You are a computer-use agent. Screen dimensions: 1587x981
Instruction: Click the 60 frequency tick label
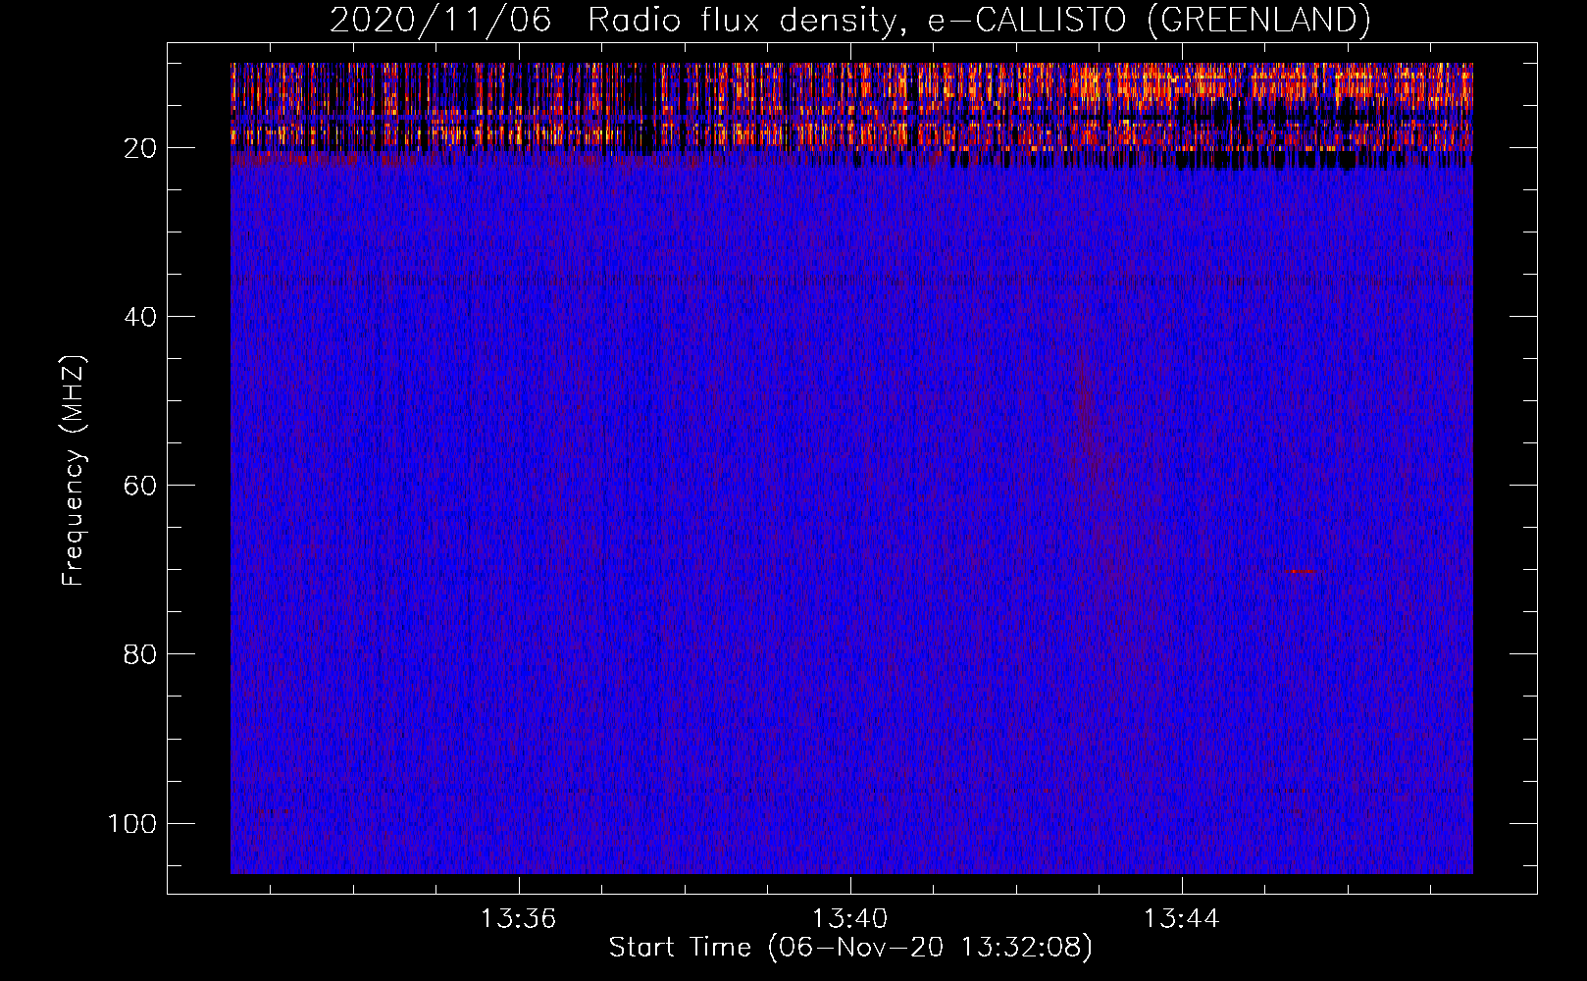140,486
